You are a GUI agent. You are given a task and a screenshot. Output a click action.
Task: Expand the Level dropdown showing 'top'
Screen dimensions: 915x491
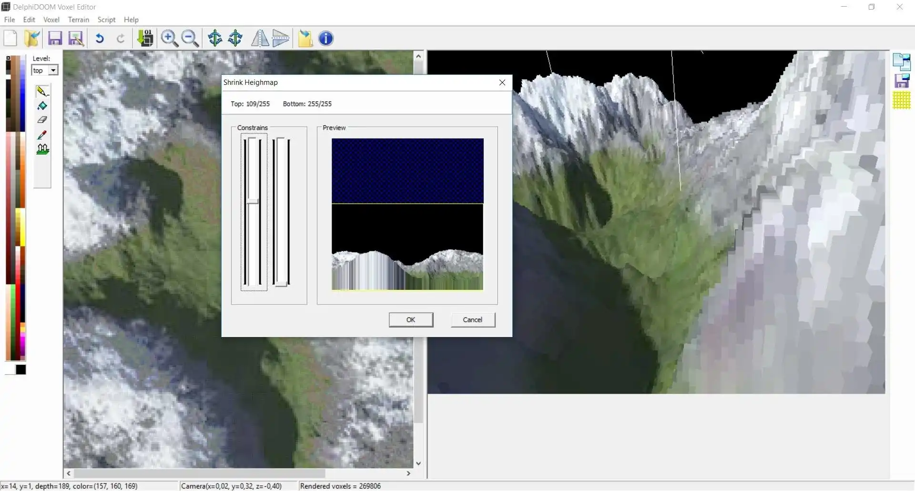tap(53, 71)
